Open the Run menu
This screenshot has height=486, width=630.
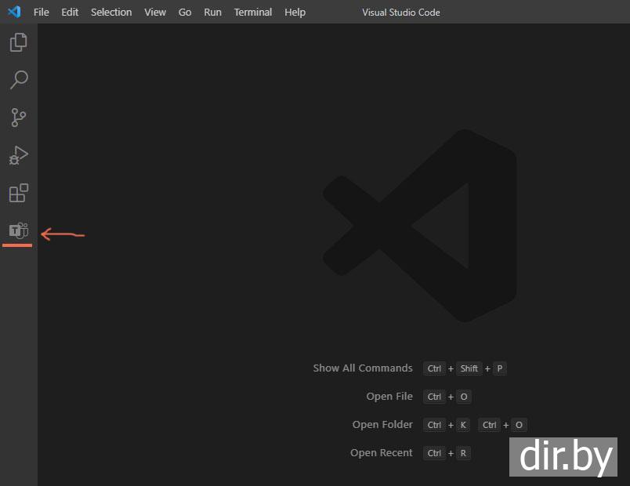coord(212,13)
